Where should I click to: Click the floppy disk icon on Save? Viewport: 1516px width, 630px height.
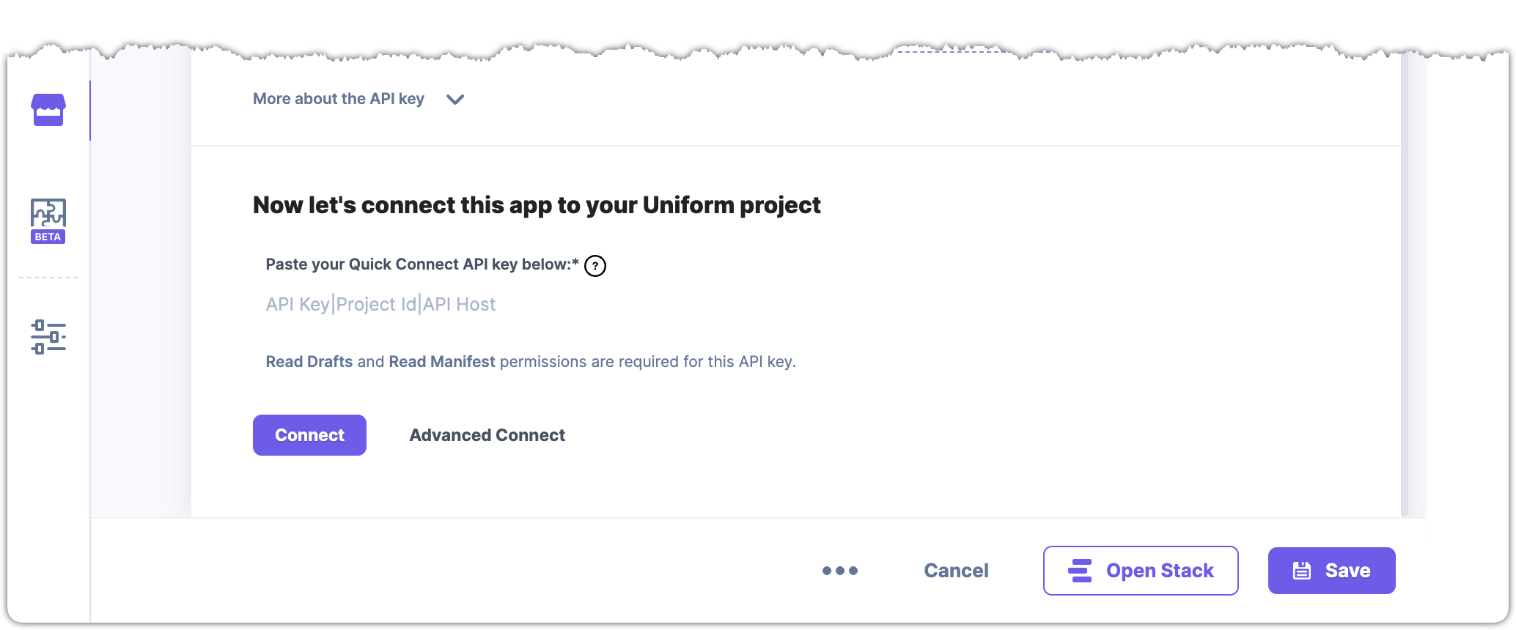tap(1302, 571)
